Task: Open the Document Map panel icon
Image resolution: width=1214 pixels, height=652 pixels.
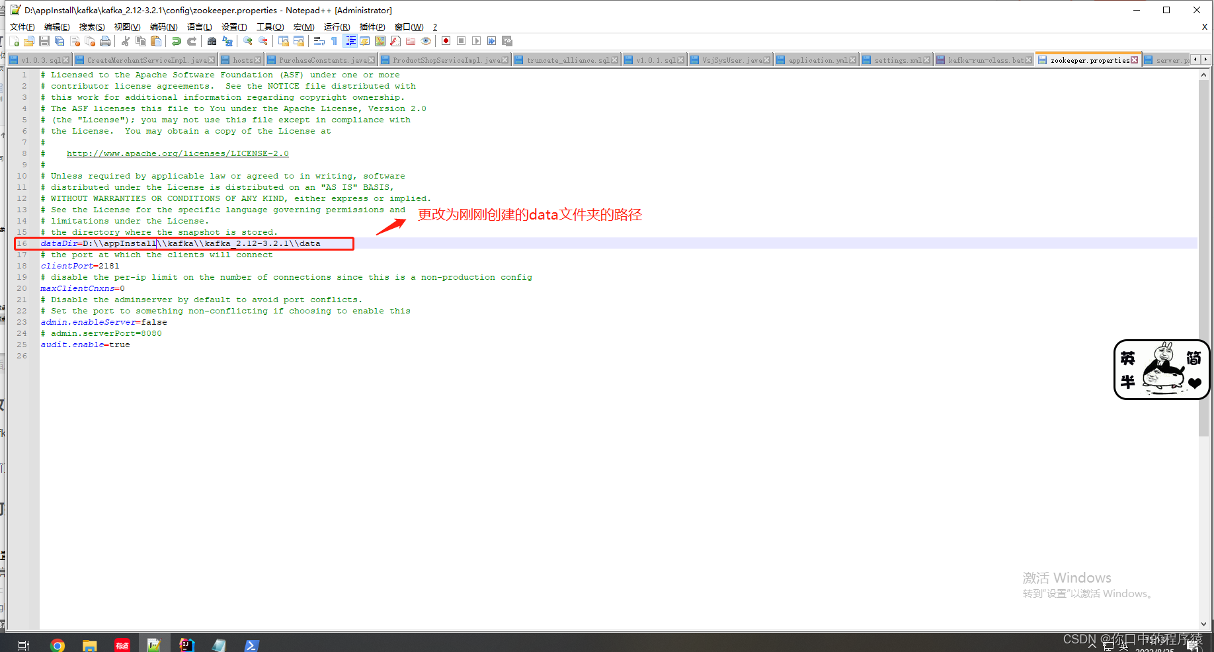Action: tap(380, 41)
